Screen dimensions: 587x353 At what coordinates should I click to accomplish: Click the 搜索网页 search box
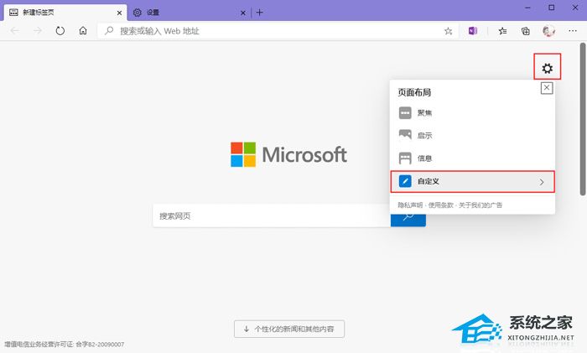pyautogui.click(x=272, y=215)
